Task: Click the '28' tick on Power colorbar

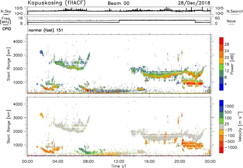Action: [227, 44]
